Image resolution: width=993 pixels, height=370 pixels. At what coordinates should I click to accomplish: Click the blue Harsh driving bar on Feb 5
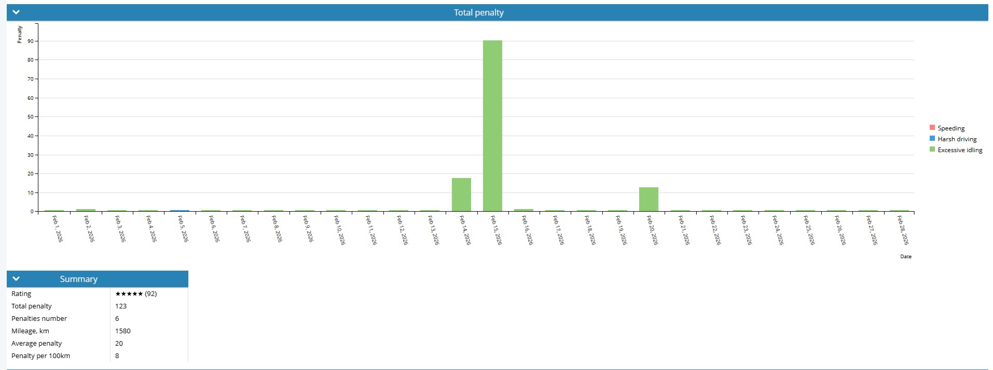point(180,211)
